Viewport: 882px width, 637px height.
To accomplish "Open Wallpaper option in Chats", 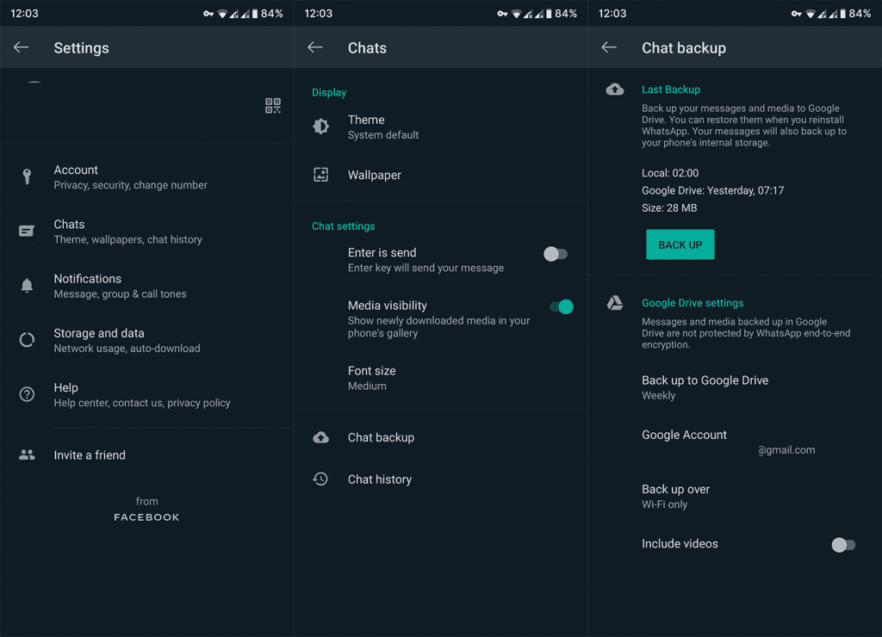I will tap(441, 175).
